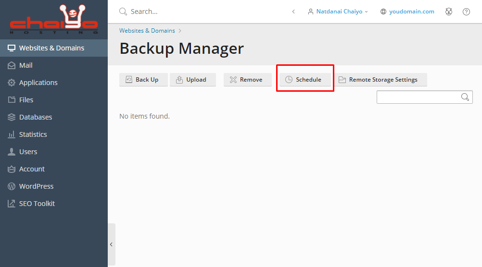Click the Websites & Domains breadcrumb link

coord(147,31)
